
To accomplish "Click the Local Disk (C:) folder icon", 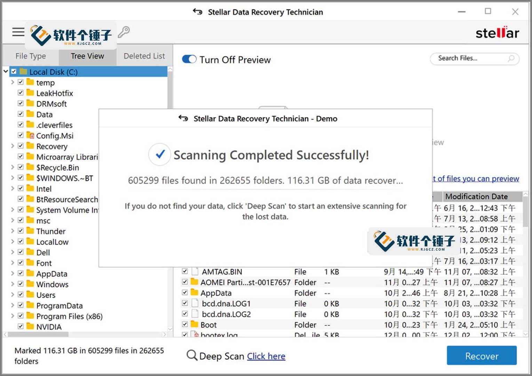I will click(x=23, y=72).
